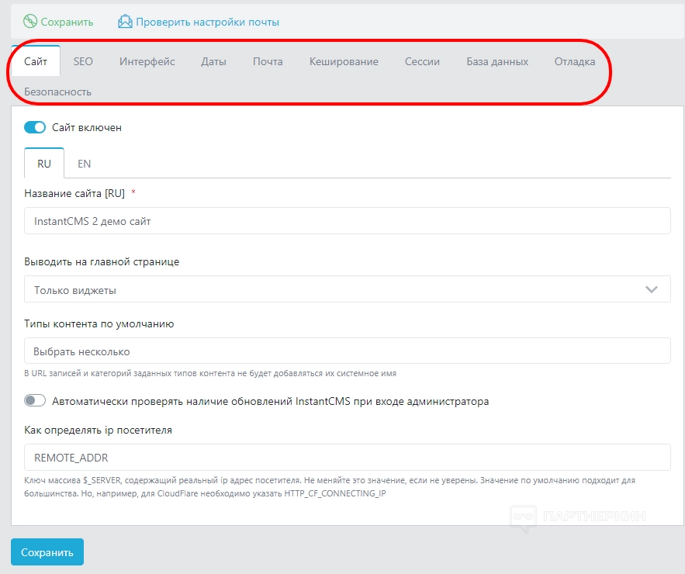
Task: Open the SEO tab
Action: coord(83,61)
